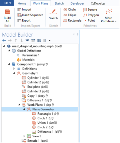This screenshot has height=143, width=120.
Task: Open the Developer ribbon tab
Action: pos(77,4)
